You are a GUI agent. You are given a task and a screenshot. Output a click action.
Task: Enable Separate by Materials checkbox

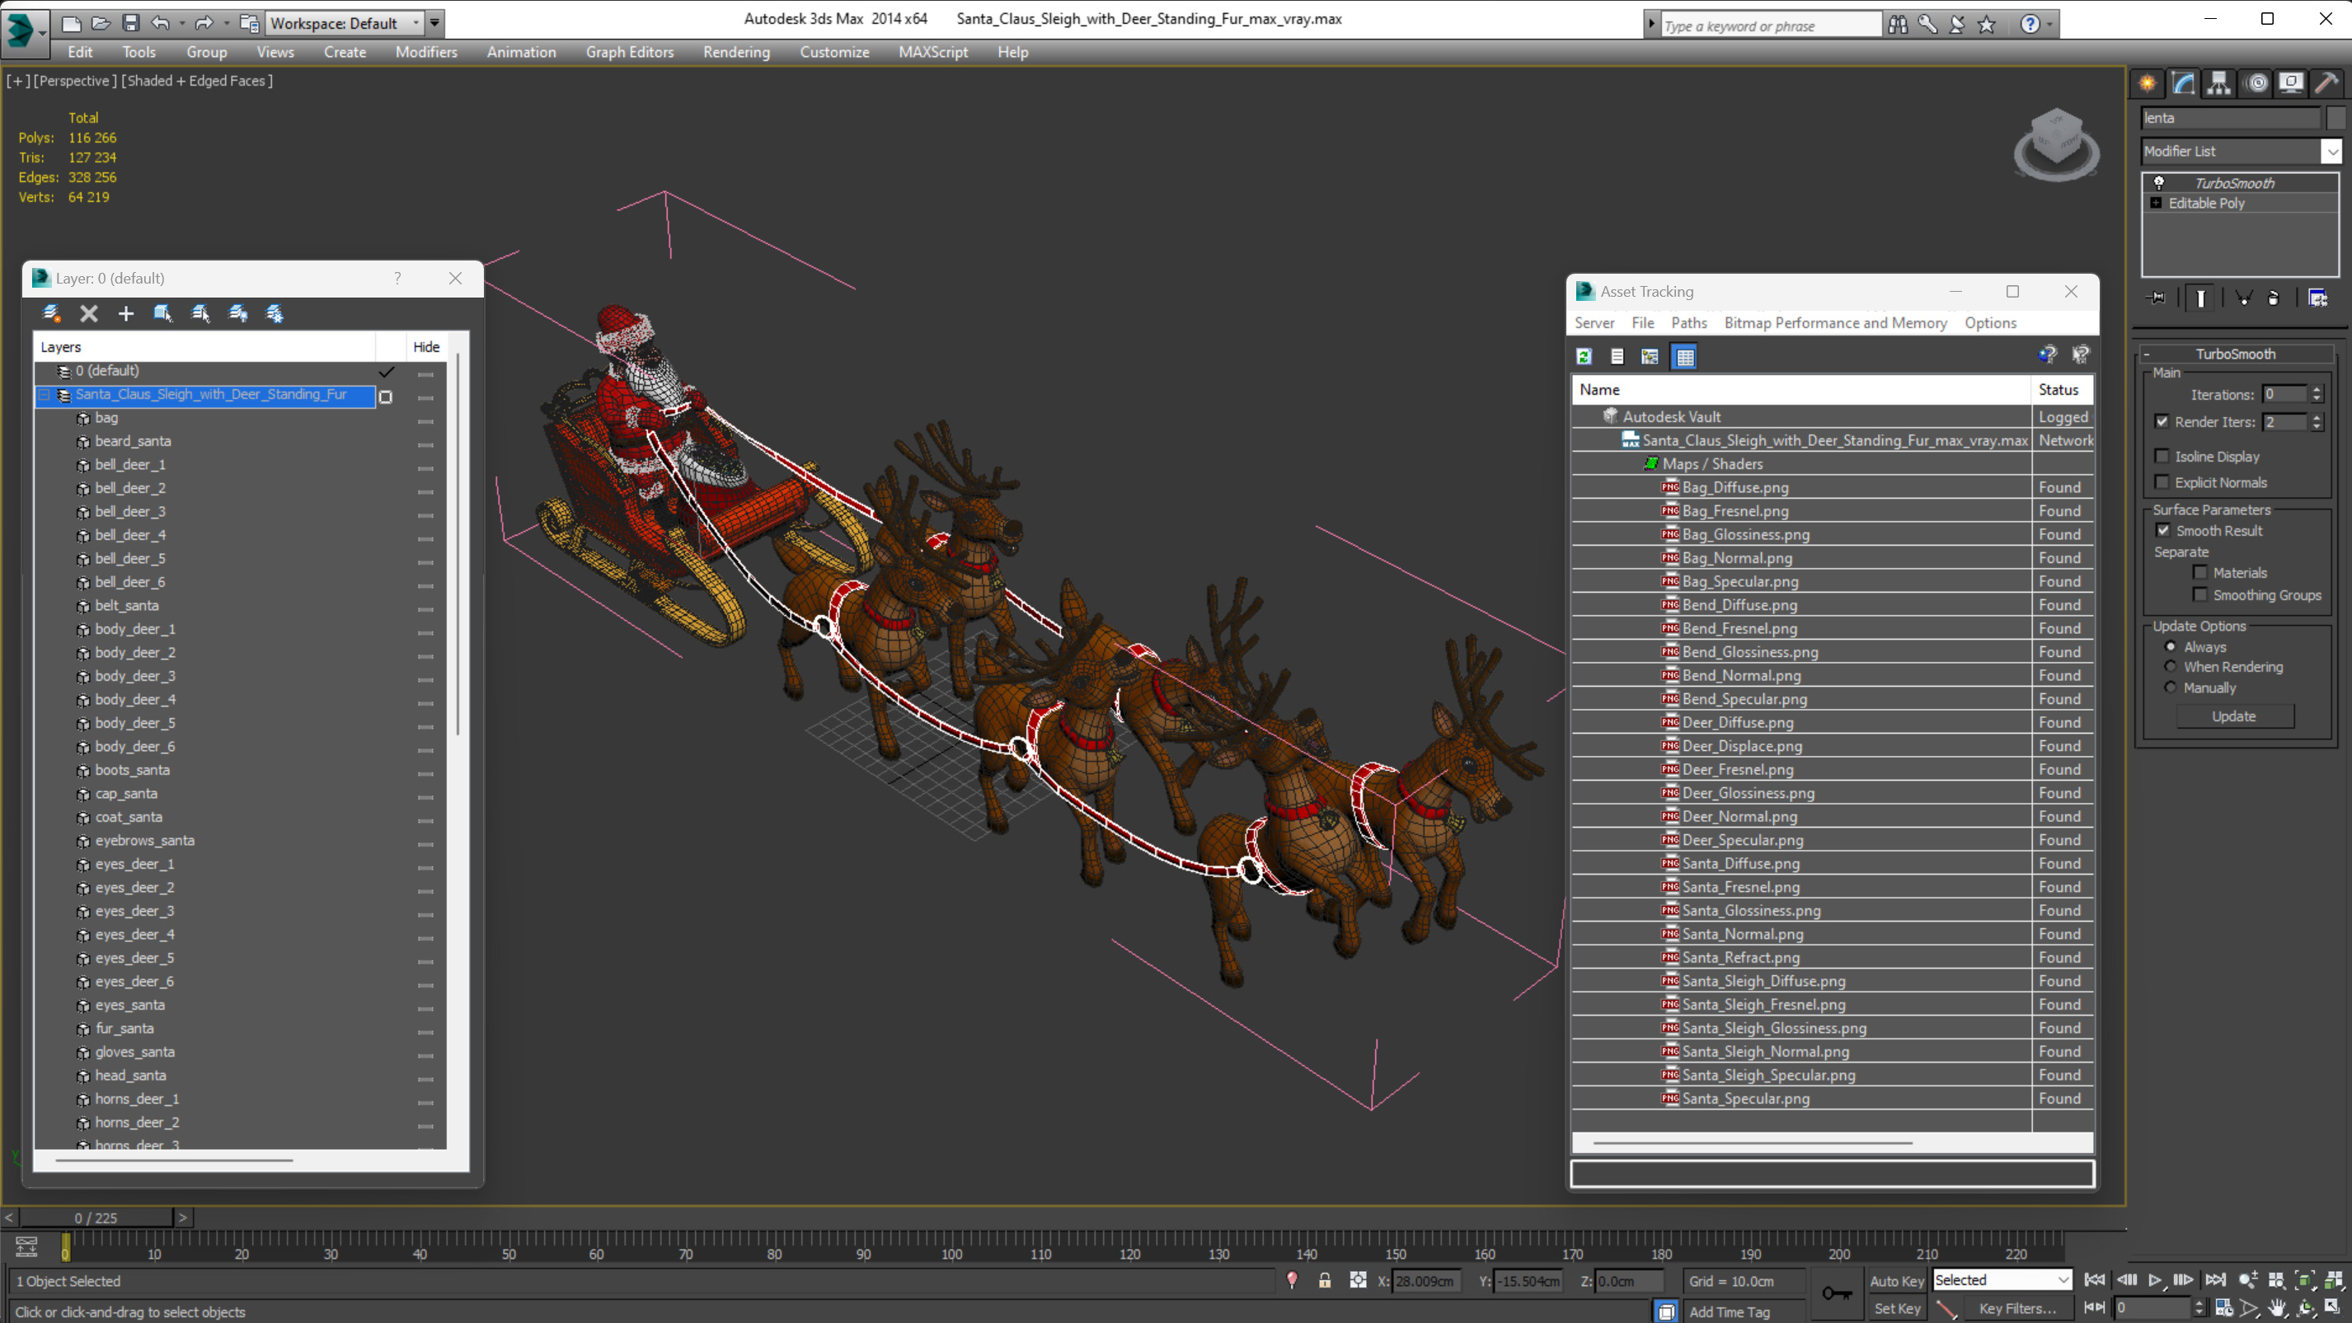pyautogui.click(x=2199, y=573)
